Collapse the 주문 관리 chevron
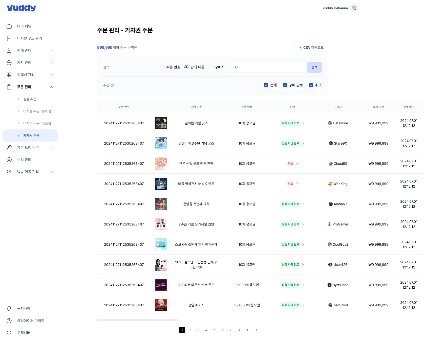Image resolution: width=424 pixels, height=343 pixels. pos(52,87)
